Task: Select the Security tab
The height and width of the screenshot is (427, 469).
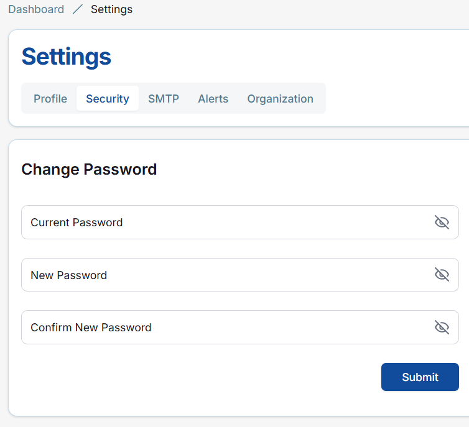Action: 108,99
